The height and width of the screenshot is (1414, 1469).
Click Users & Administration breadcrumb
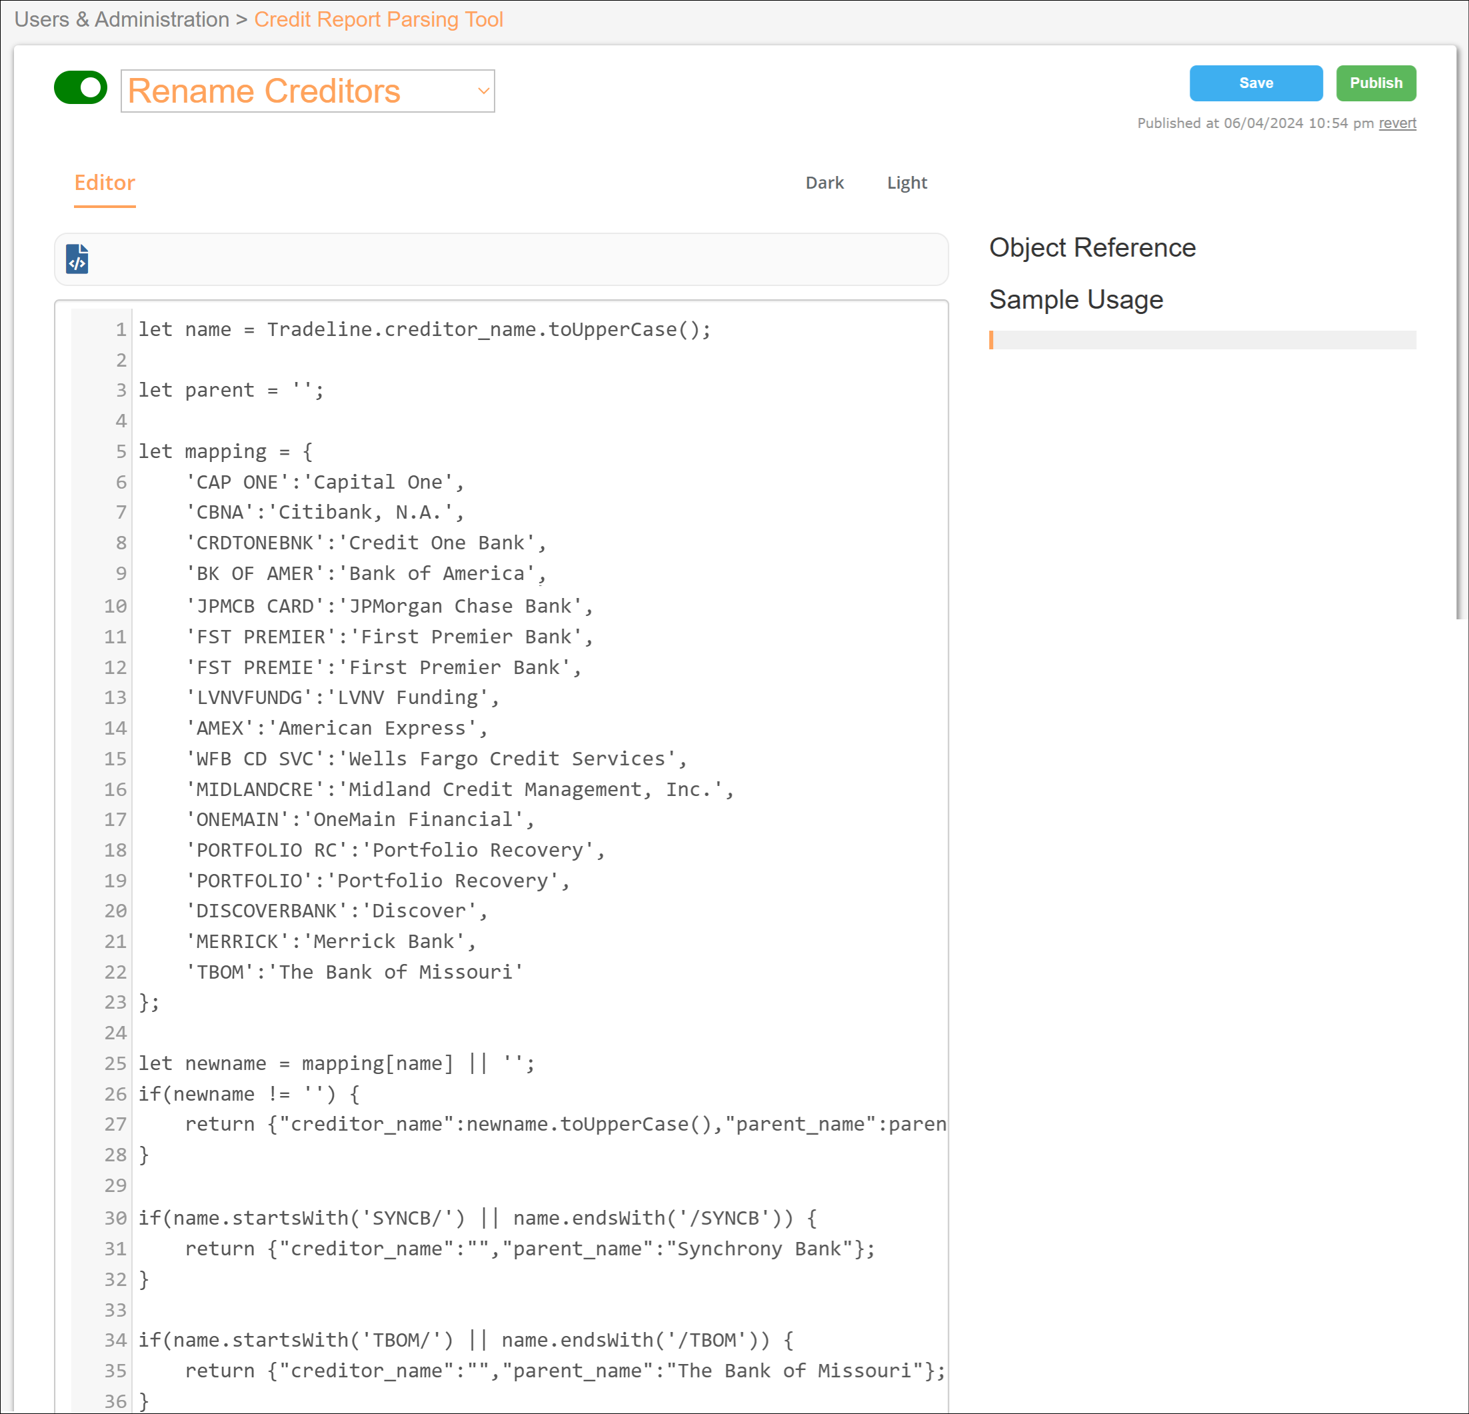(x=121, y=19)
